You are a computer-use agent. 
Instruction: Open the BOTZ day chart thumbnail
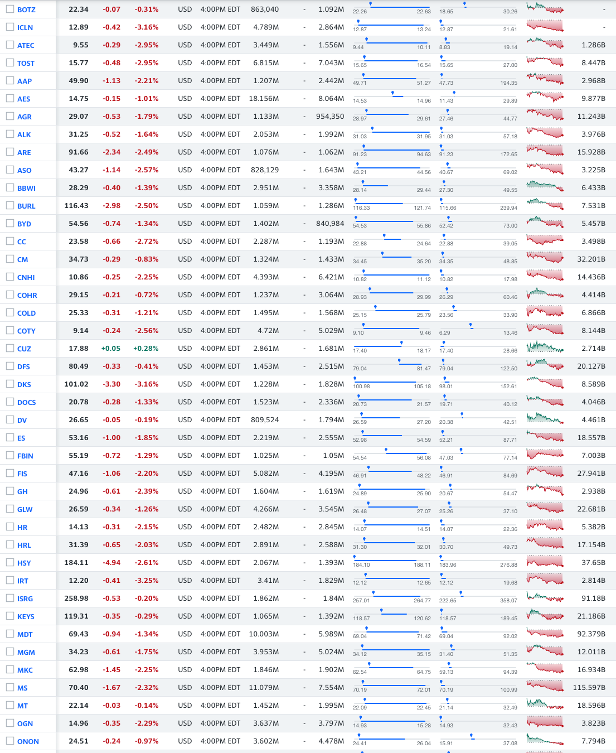[545, 9]
